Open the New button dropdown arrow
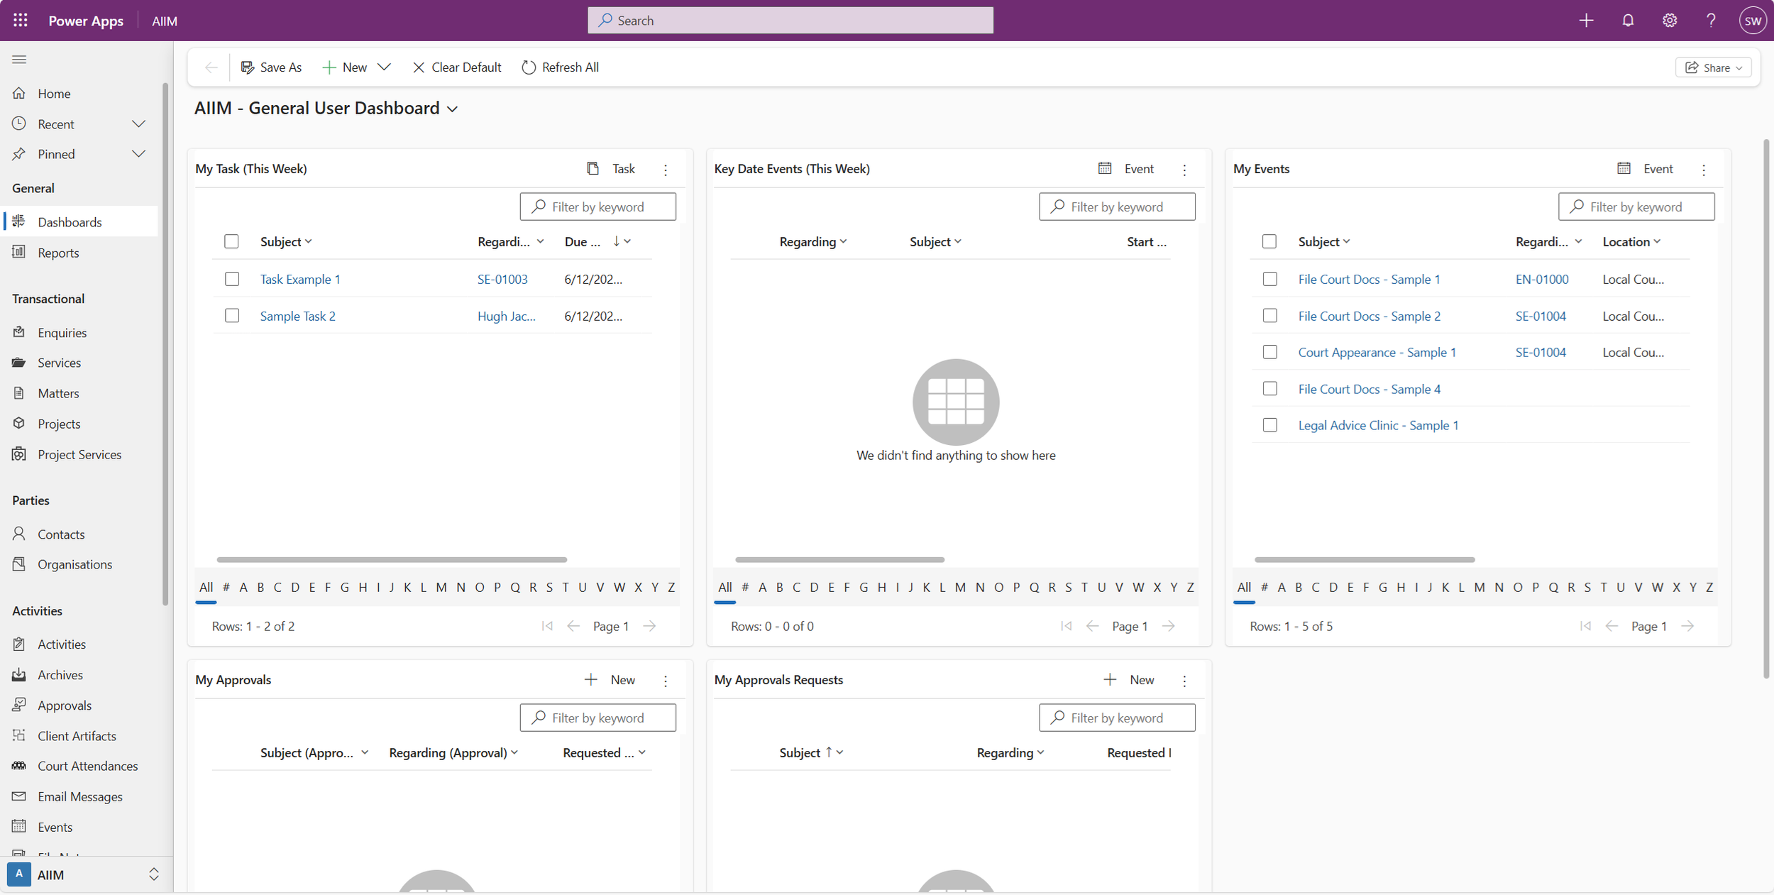The width and height of the screenshot is (1774, 895). pyautogui.click(x=384, y=67)
